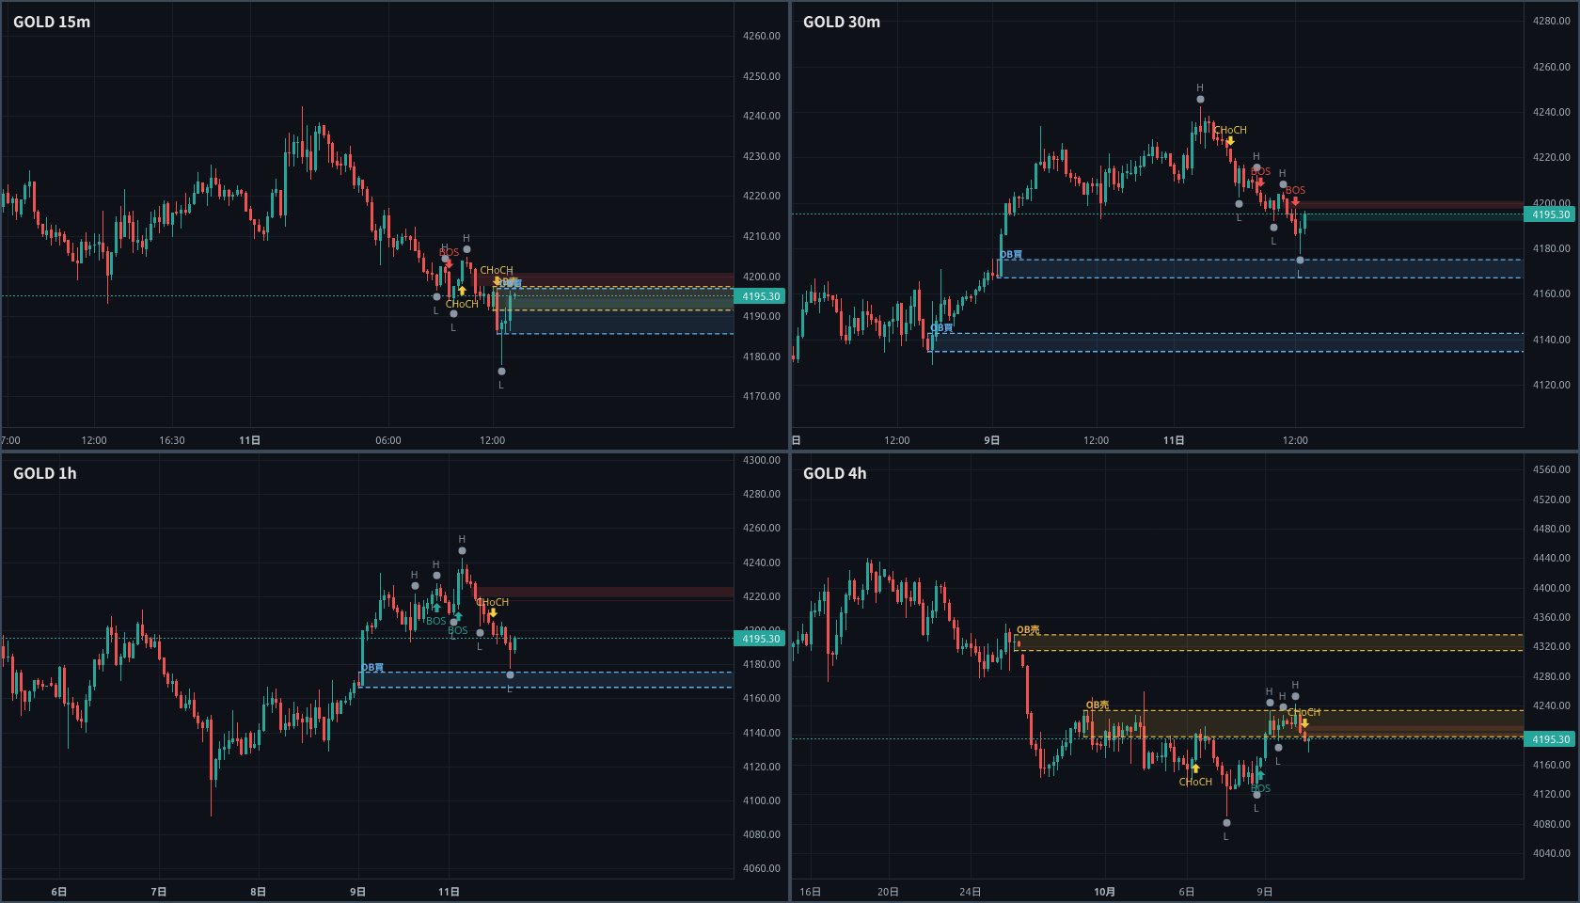1580x903 pixels.
Task: Click the red BOS label on GOLD 15m
Action: pos(450,252)
